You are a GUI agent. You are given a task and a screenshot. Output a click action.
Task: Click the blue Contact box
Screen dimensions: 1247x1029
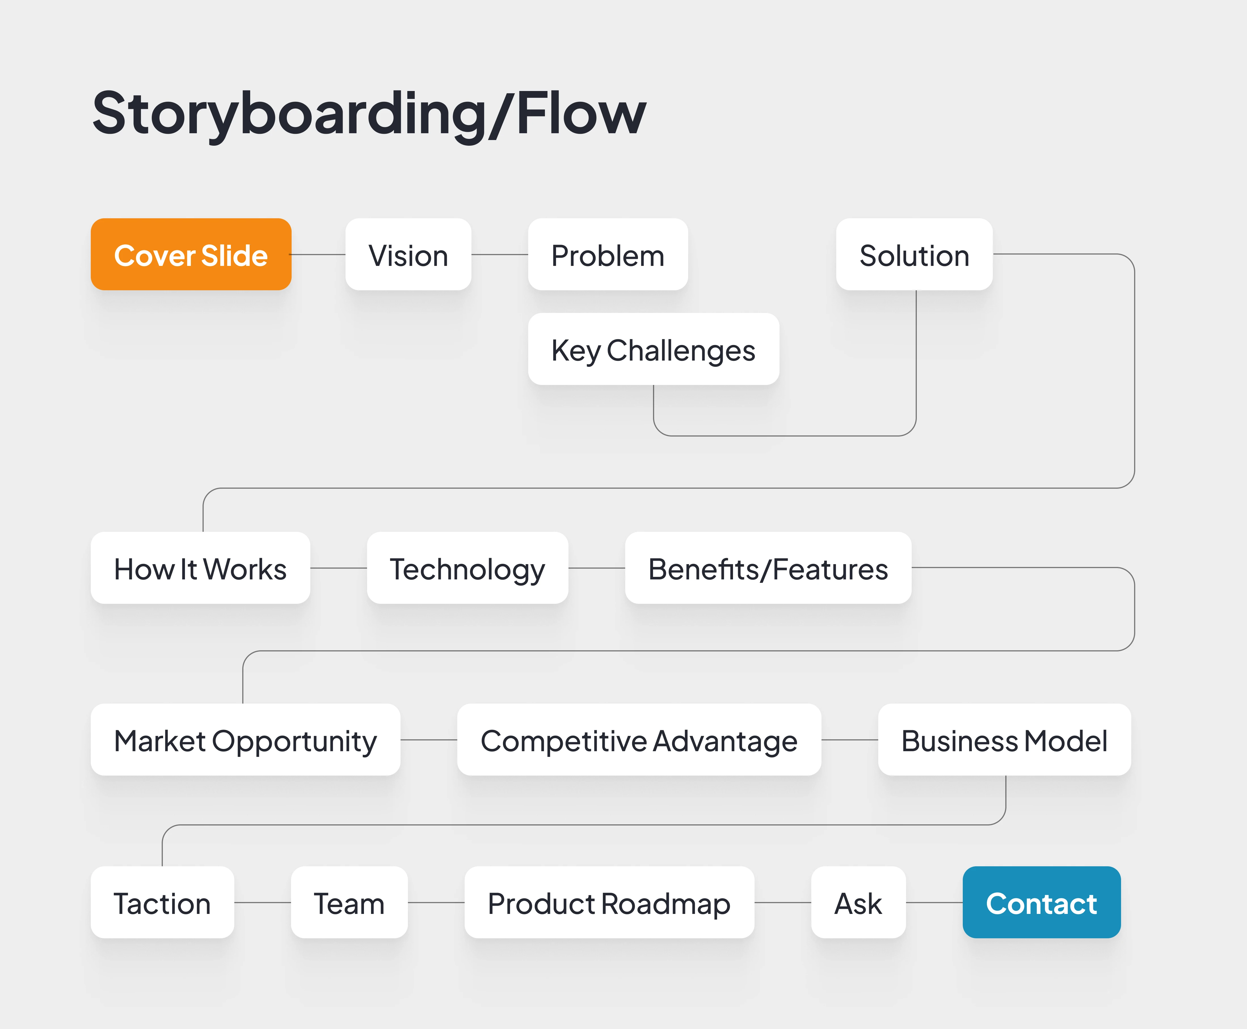point(1041,902)
